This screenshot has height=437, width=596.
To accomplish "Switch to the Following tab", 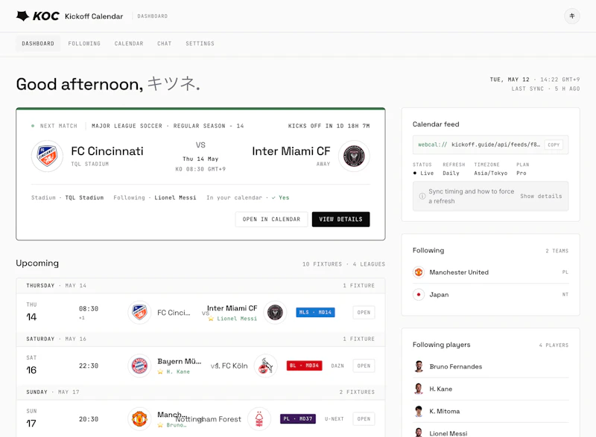I will pos(84,44).
